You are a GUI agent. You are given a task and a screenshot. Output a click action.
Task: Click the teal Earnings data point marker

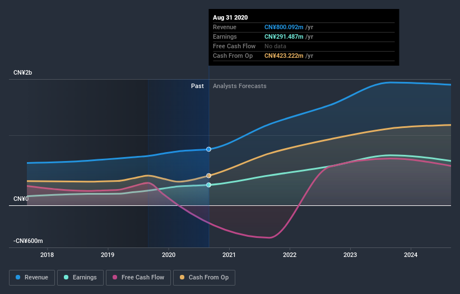208,185
